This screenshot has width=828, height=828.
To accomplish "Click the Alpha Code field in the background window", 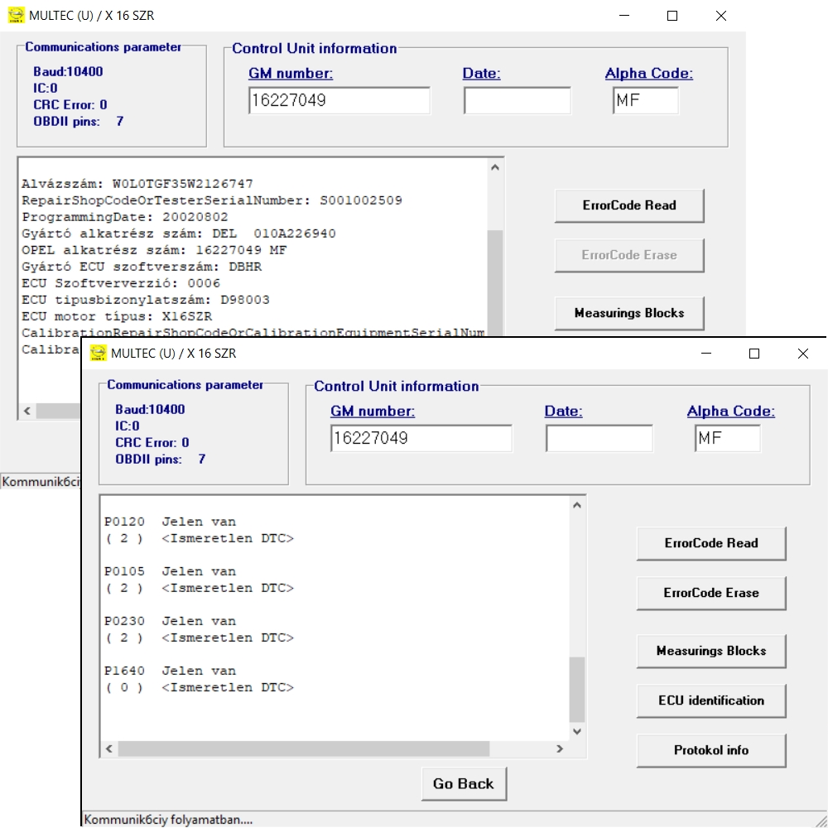I will [645, 101].
